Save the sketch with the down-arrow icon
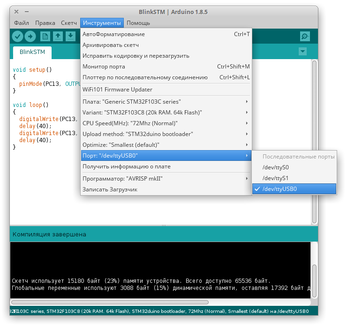 [x=70, y=36]
